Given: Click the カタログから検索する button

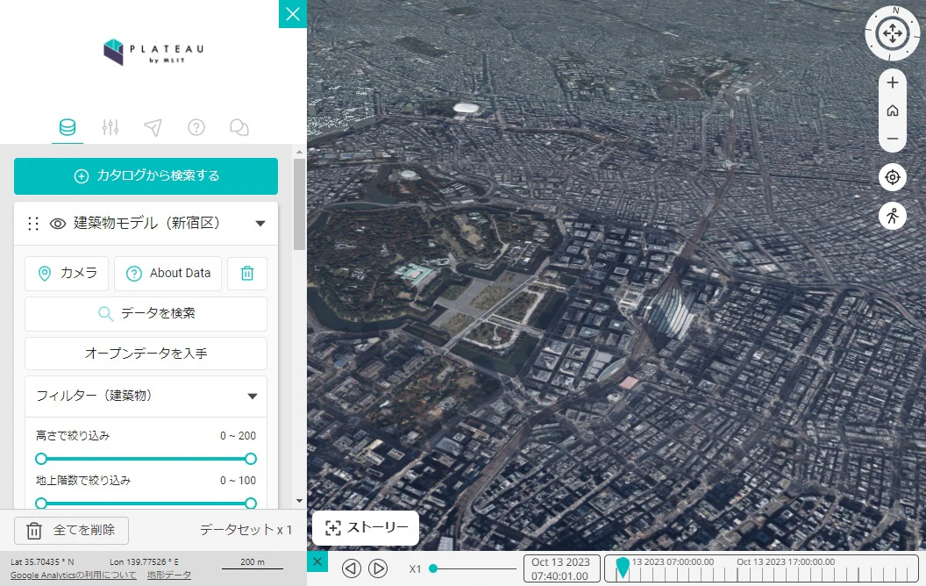Looking at the screenshot, I should (x=146, y=176).
